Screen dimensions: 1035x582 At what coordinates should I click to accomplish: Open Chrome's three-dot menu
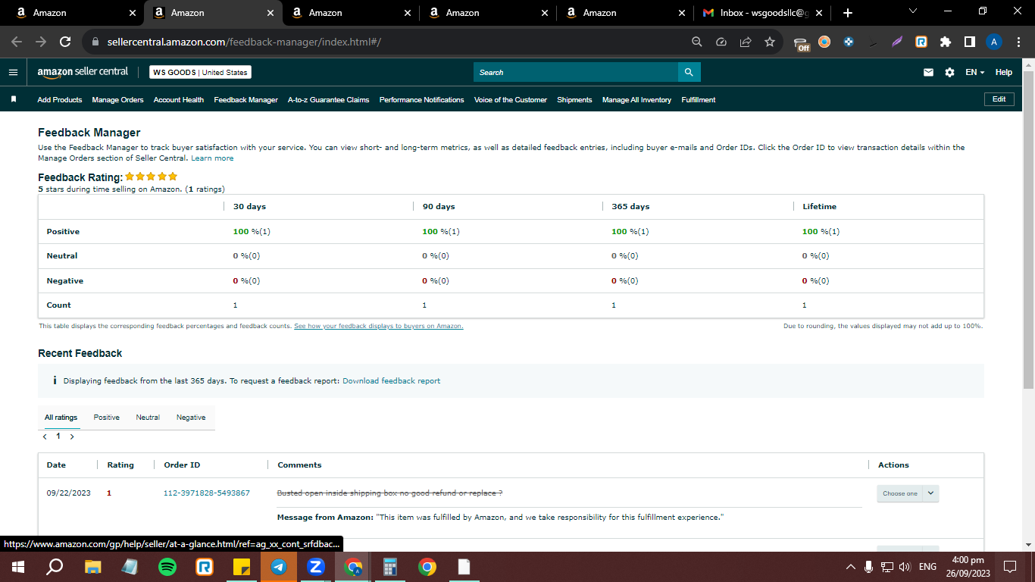pyautogui.click(x=1019, y=42)
